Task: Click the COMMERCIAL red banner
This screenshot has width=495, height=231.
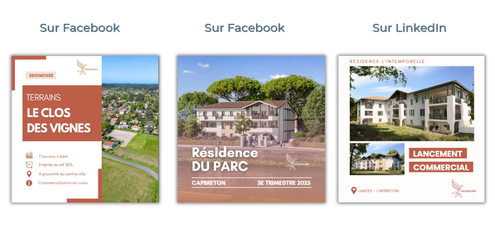Action: [x=441, y=167]
